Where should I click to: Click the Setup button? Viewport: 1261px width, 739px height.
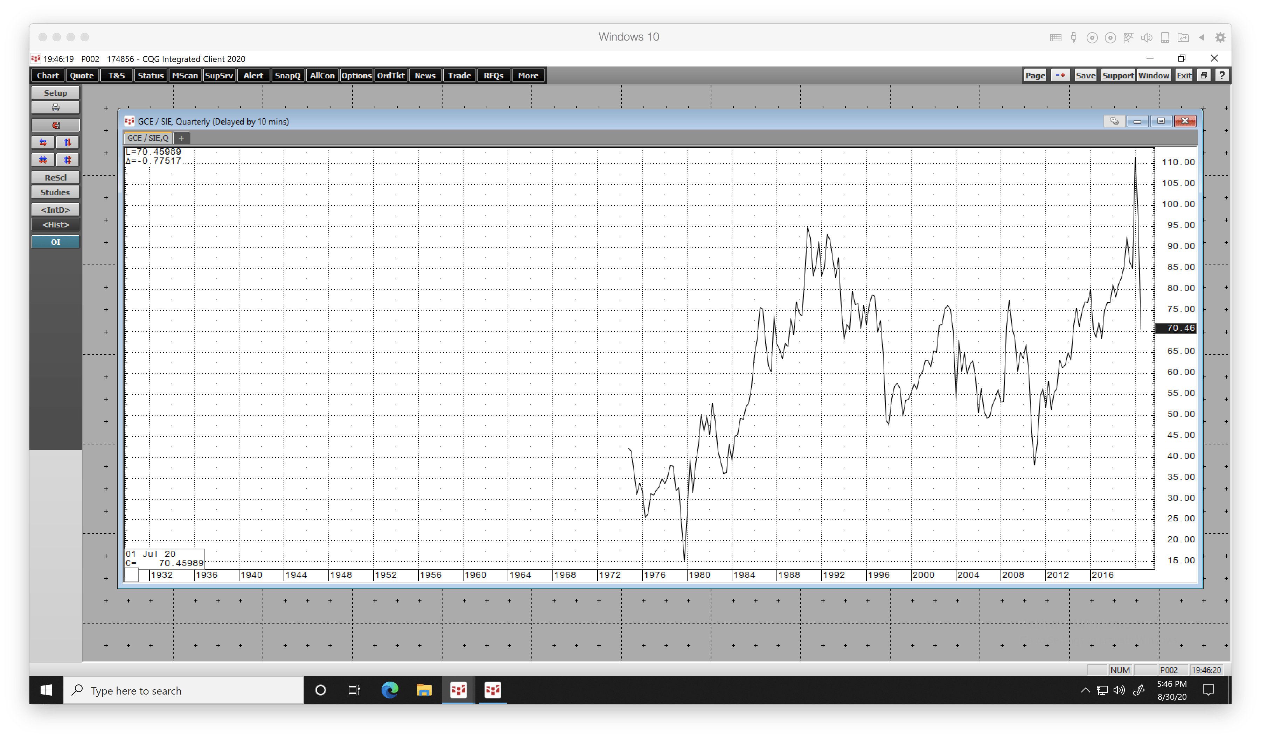[x=55, y=93]
